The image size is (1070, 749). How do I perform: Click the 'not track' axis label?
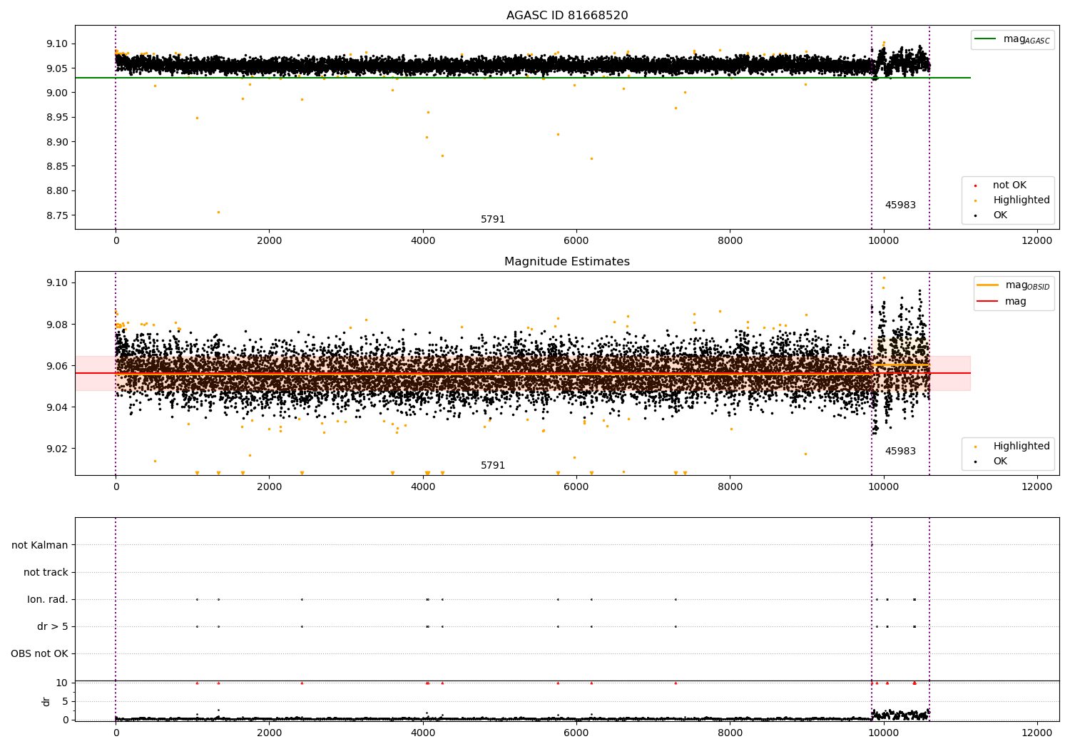46,573
